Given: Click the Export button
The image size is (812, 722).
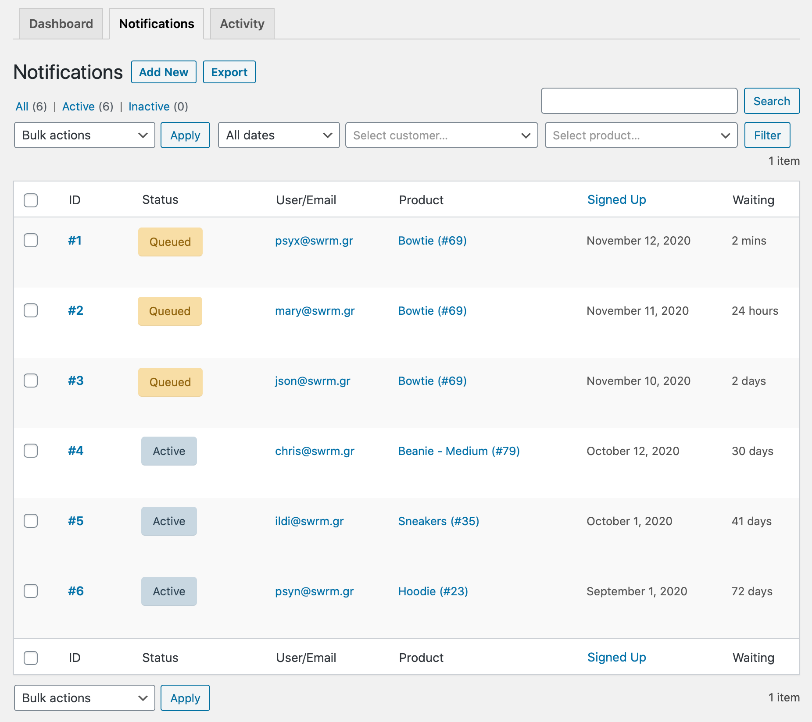Looking at the screenshot, I should click(x=229, y=72).
